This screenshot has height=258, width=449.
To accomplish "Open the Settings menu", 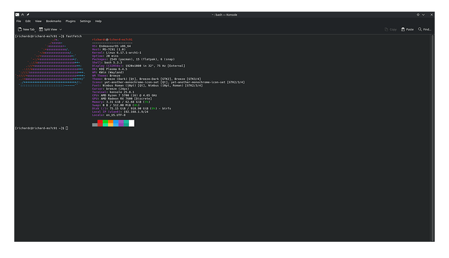I will tap(85, 21).
